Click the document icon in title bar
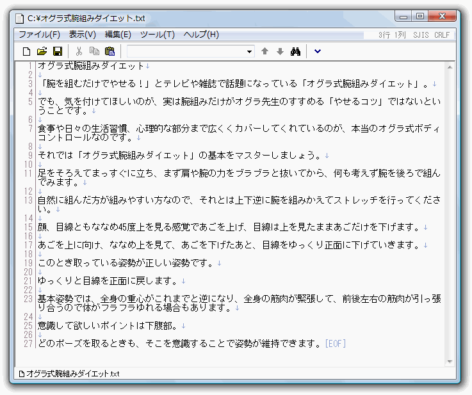This screenshot has width=472, height=395. point(20,19)
